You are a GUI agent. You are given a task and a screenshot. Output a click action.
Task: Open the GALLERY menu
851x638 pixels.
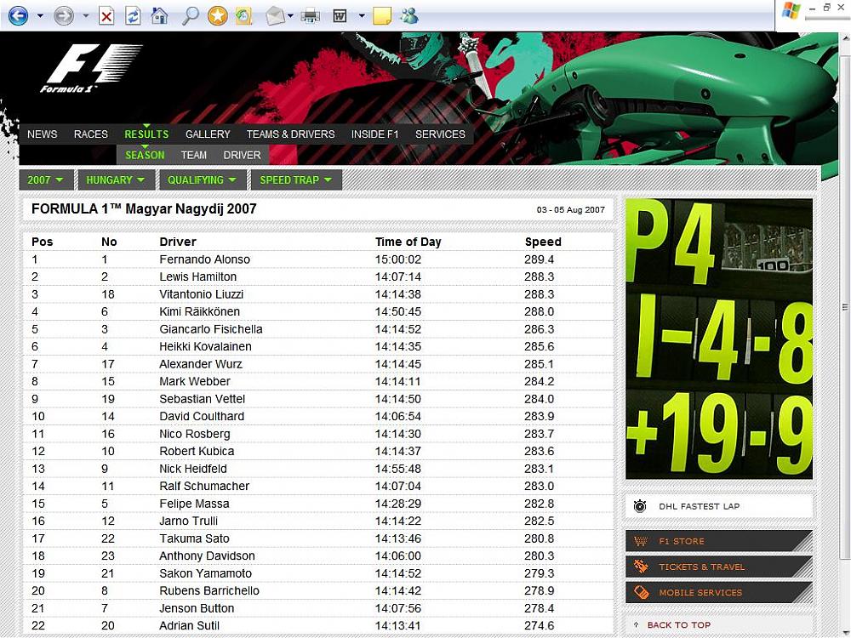pos(208,134)
